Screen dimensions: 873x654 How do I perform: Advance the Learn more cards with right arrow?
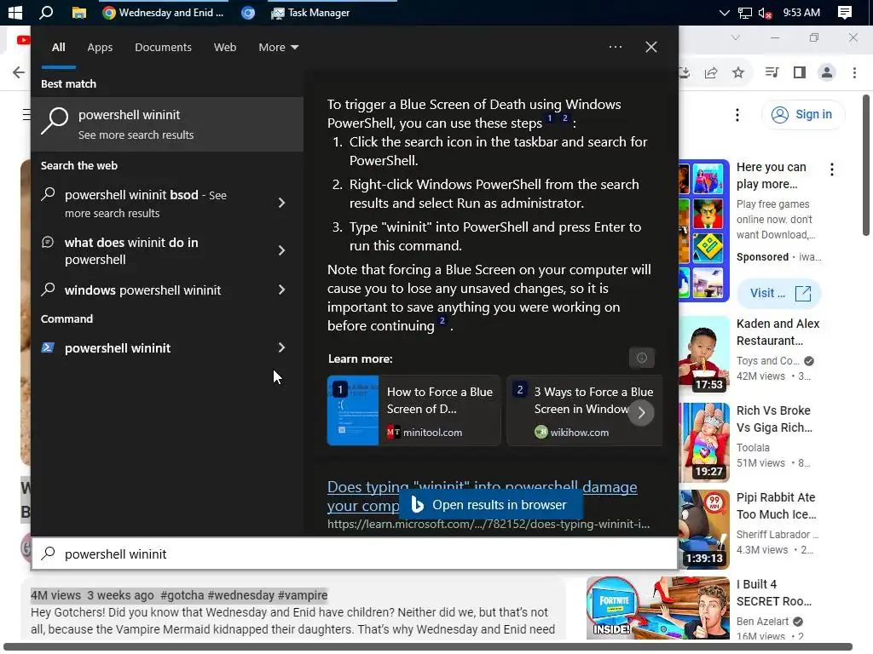click(641, 413)
